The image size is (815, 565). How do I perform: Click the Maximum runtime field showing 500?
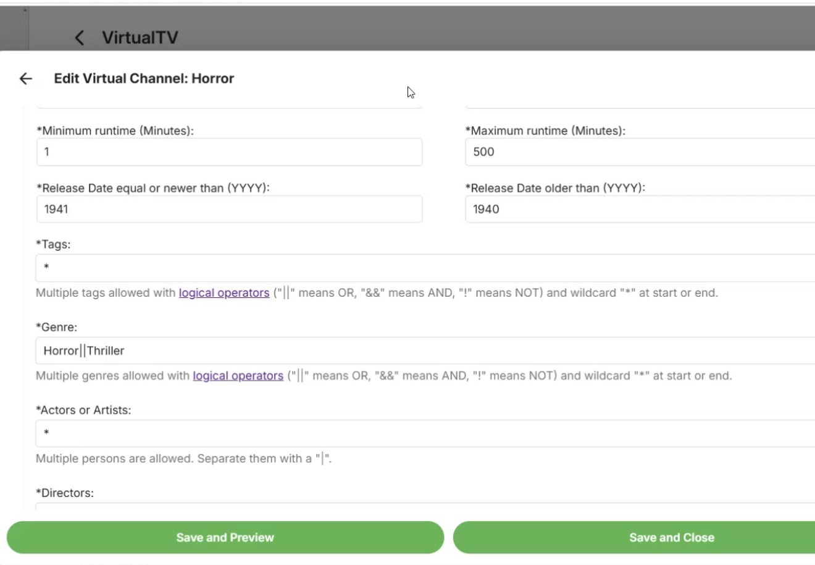[640, 152]
